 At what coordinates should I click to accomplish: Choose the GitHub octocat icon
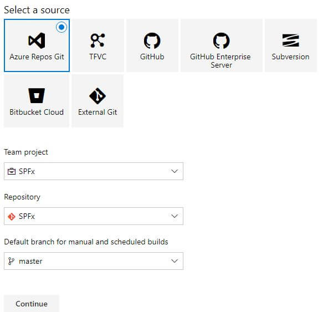click(152, 40)
